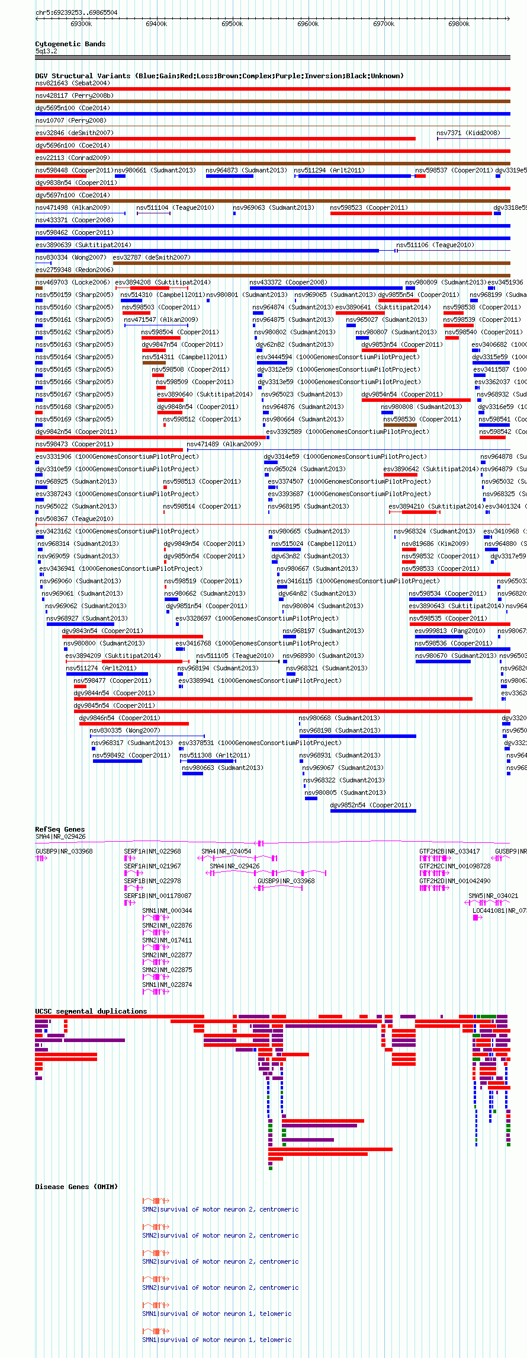Select variant nsv508367 (Teague2010)
527x1358 pixels.
[75, 519]
